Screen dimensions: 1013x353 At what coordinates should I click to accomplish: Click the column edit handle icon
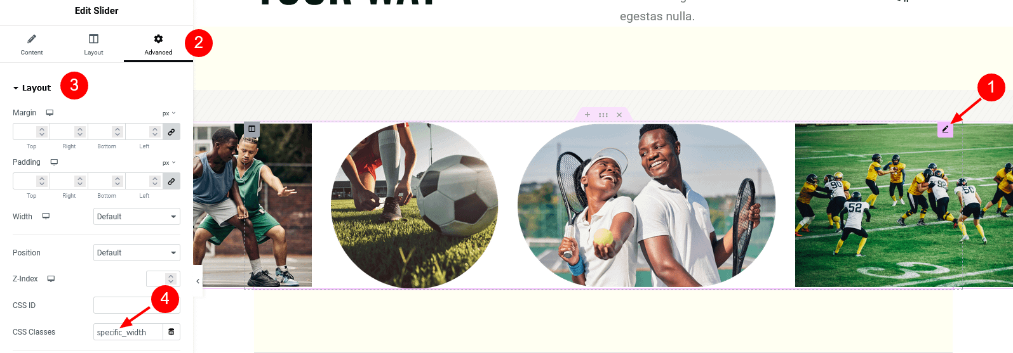click(x=252, y=129)
